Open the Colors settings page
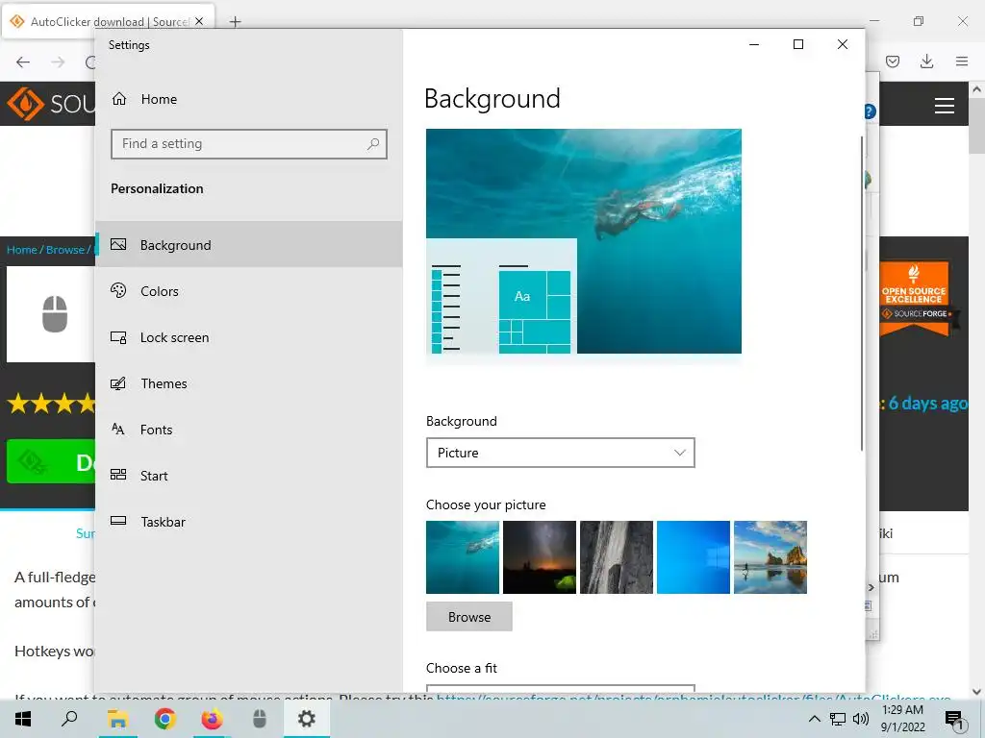The width and height of the screenshot is (985, 738). coord(248,291)
